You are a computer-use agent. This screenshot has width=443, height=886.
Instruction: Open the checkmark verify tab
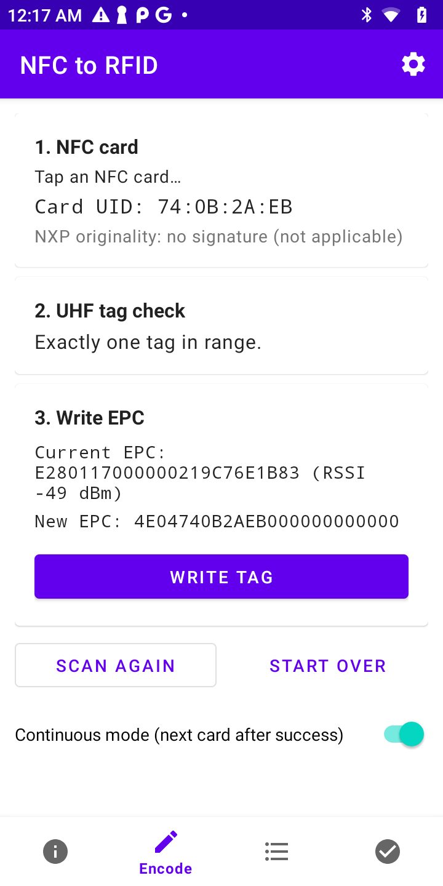pos(388,852)
